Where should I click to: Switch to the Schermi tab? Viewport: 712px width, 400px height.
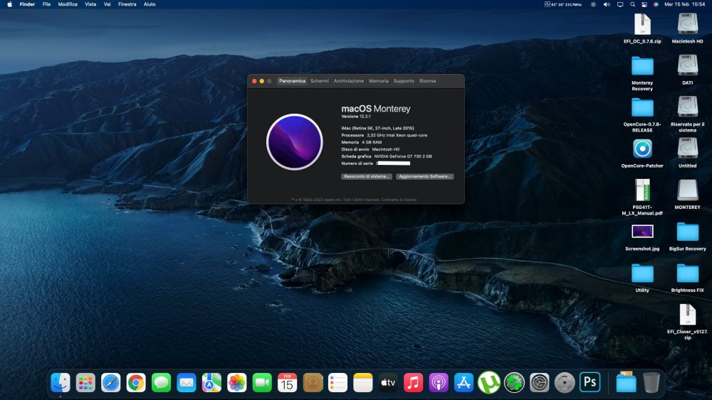coord(319,81)
